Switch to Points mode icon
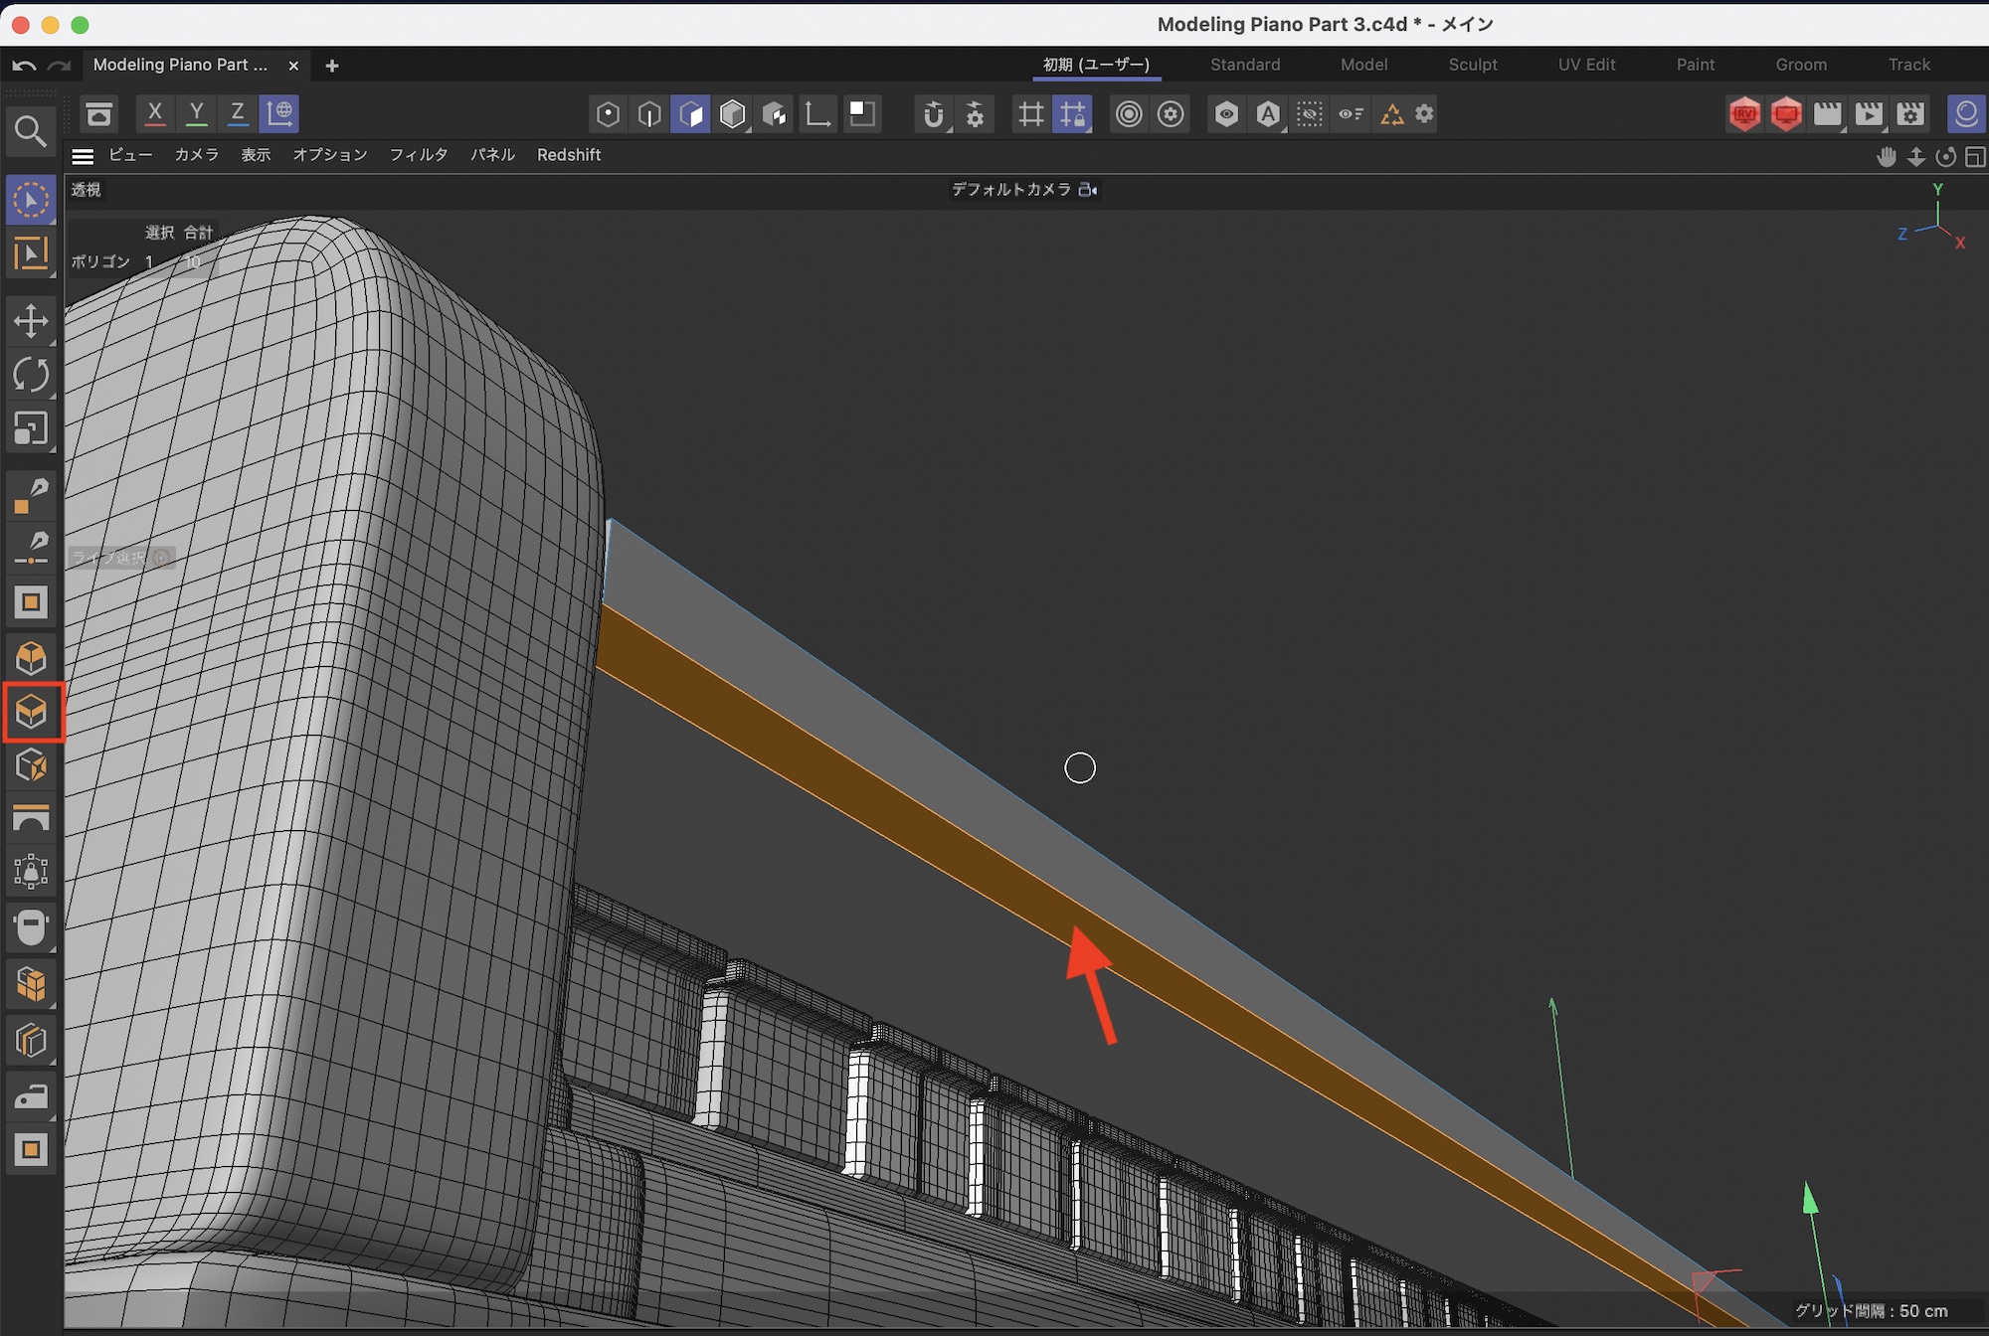This screenshot has width=1989, height=1336. (x=608, y=114)
